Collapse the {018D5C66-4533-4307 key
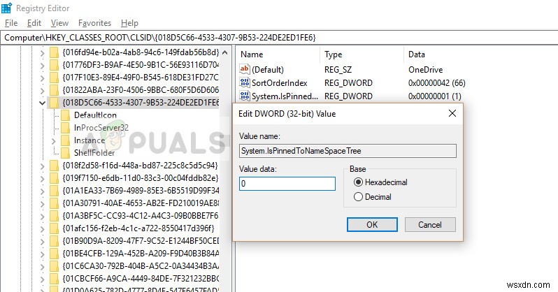Screen dimensions: 558x292 coord(43,103)
